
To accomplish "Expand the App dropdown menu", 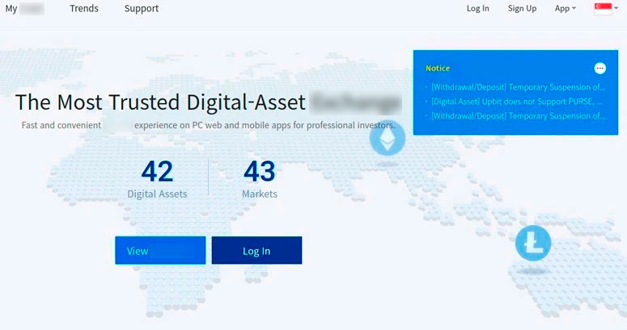I will tap(565, 9).
